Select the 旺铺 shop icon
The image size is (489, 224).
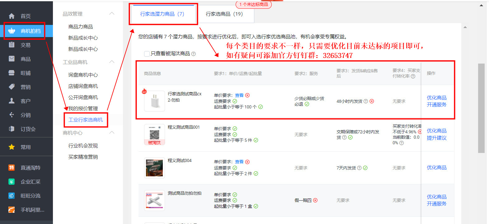[x=12, y=73]
